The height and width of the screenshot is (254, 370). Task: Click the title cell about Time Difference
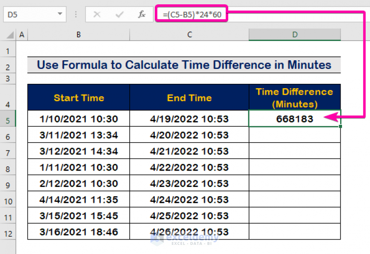[x=184, y=65]
